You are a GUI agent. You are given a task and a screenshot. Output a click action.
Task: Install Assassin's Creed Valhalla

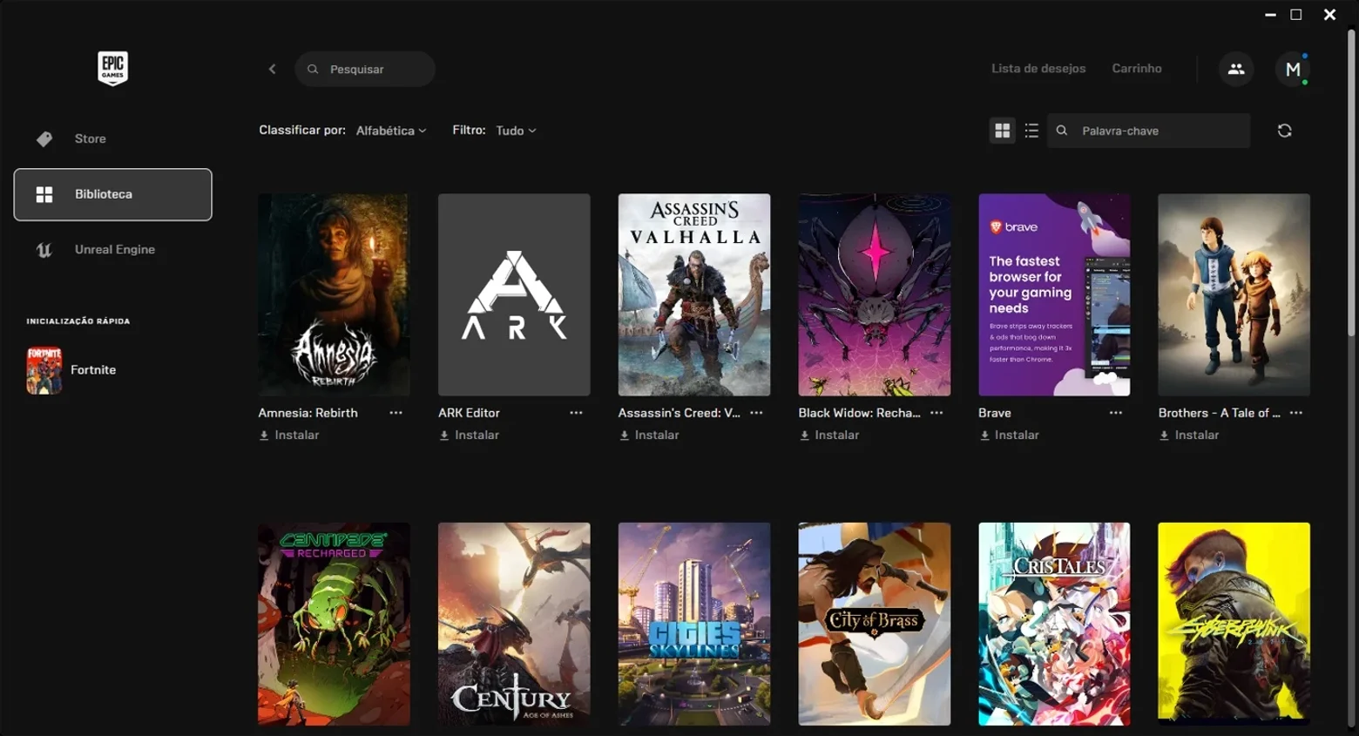point(649,435)
